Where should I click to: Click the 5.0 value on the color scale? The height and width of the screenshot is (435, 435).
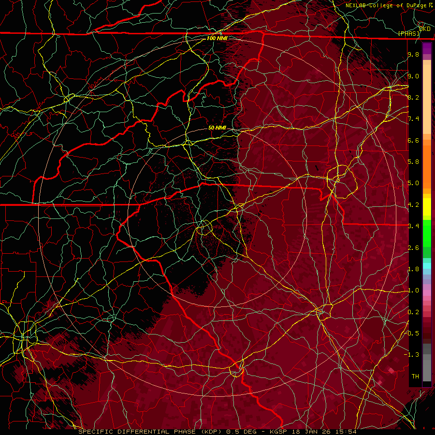pyautogui.click(x=413, y=183)
